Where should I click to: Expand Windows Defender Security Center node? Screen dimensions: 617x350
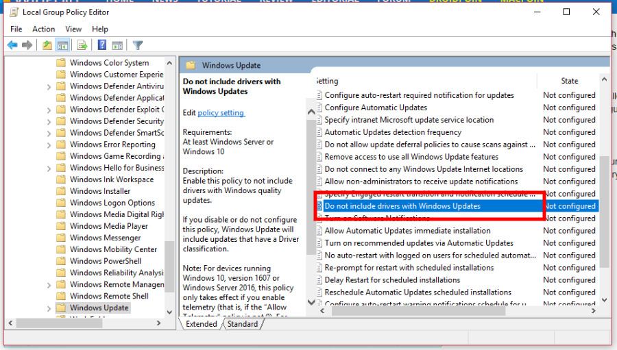pyautogui.click(x=49, y=122)
